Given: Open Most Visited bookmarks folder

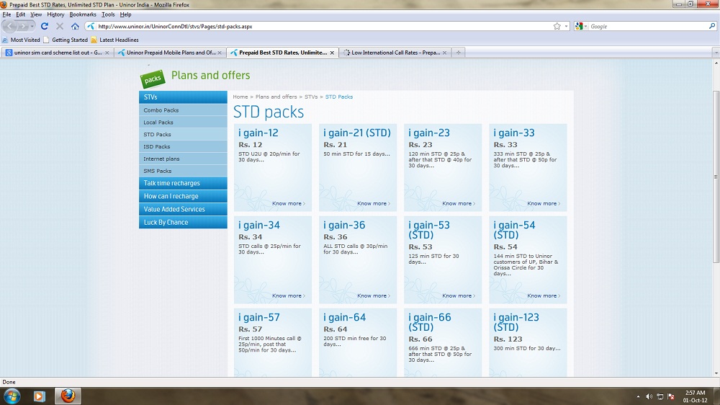Looking at the screenshot, I should click(x=21, y=40).
